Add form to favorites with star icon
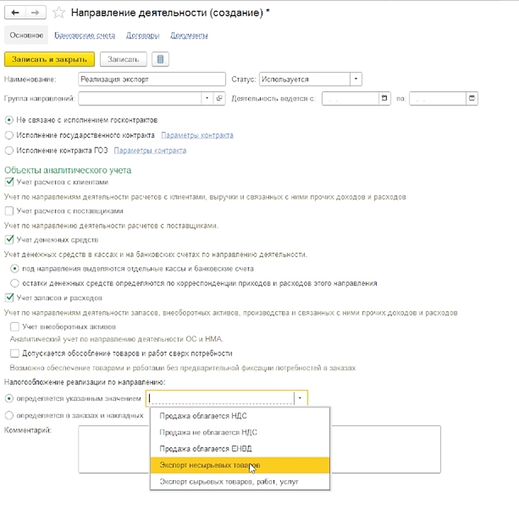 (x=59, y=13)
